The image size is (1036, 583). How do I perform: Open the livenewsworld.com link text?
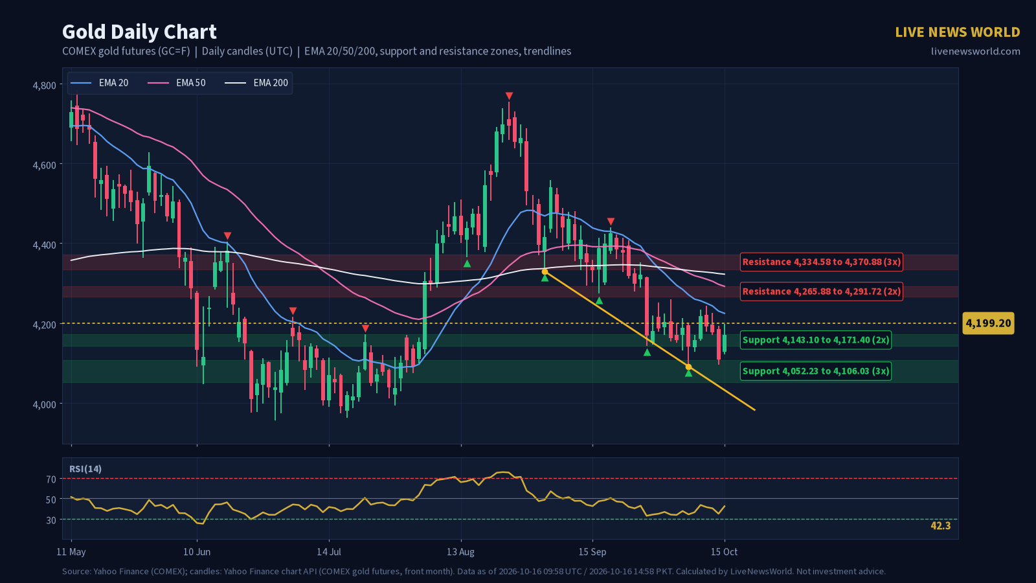(x=975, y=51)
